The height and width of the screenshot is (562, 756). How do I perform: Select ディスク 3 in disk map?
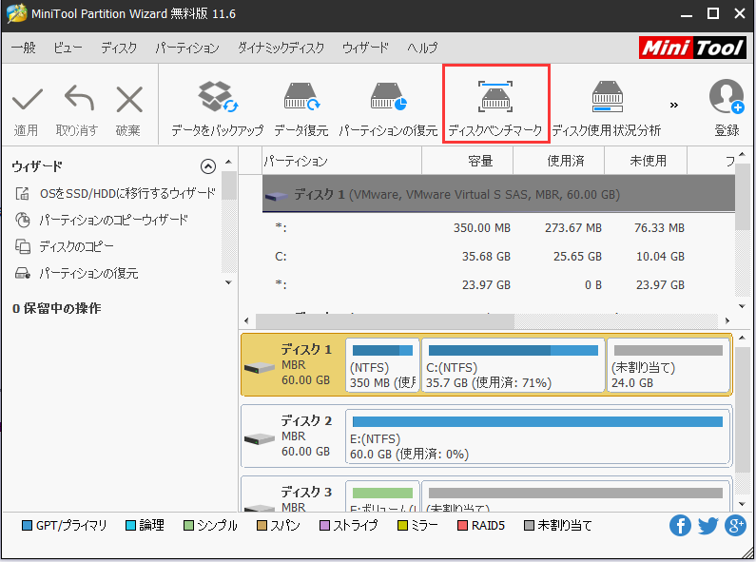tap(293, 495)
